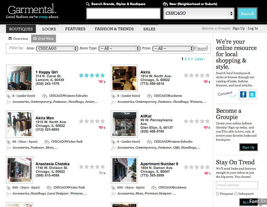267x207 pixels.
Task: Open the Apartment Number 9 street thumbnail
Action: pos(124,170)
